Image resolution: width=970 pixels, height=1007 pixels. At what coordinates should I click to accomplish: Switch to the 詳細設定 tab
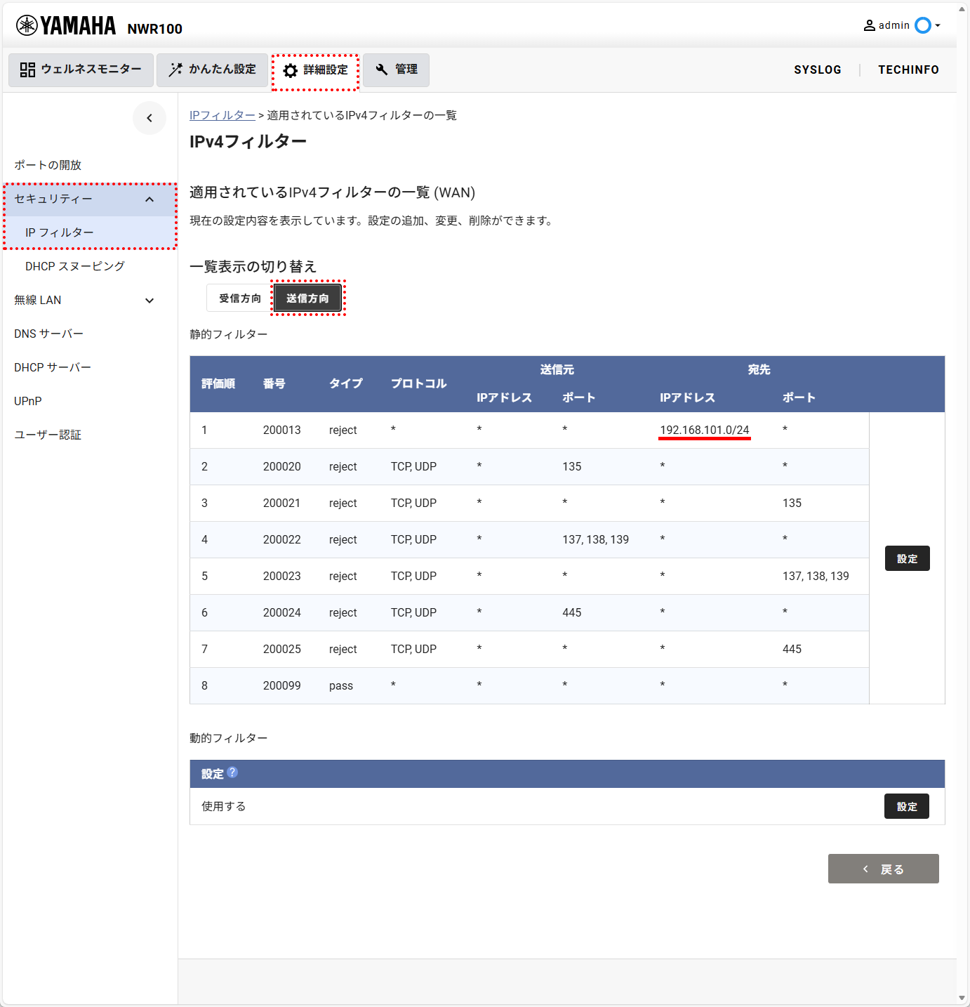(315, 70)
